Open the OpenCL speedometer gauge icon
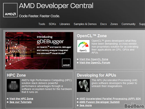This screenshot has height=109, width=145. pos(83,46)
